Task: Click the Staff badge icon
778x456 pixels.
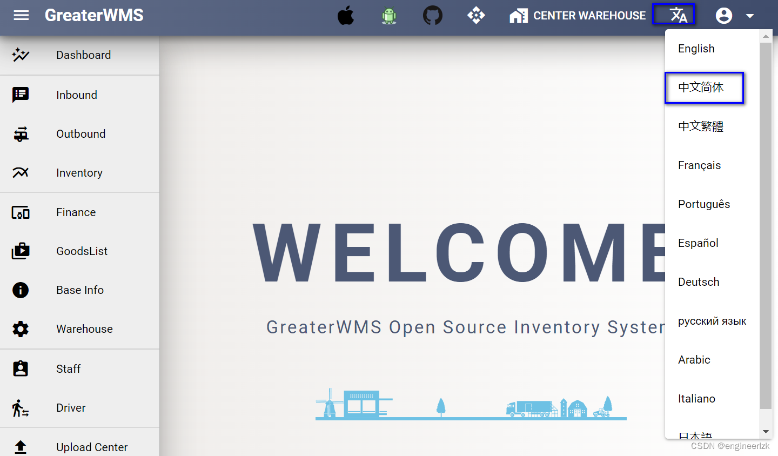Action: 21,368
